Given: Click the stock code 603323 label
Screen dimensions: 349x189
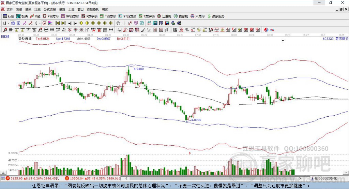Looking at the screenshot, I should [x=328, y=39].
